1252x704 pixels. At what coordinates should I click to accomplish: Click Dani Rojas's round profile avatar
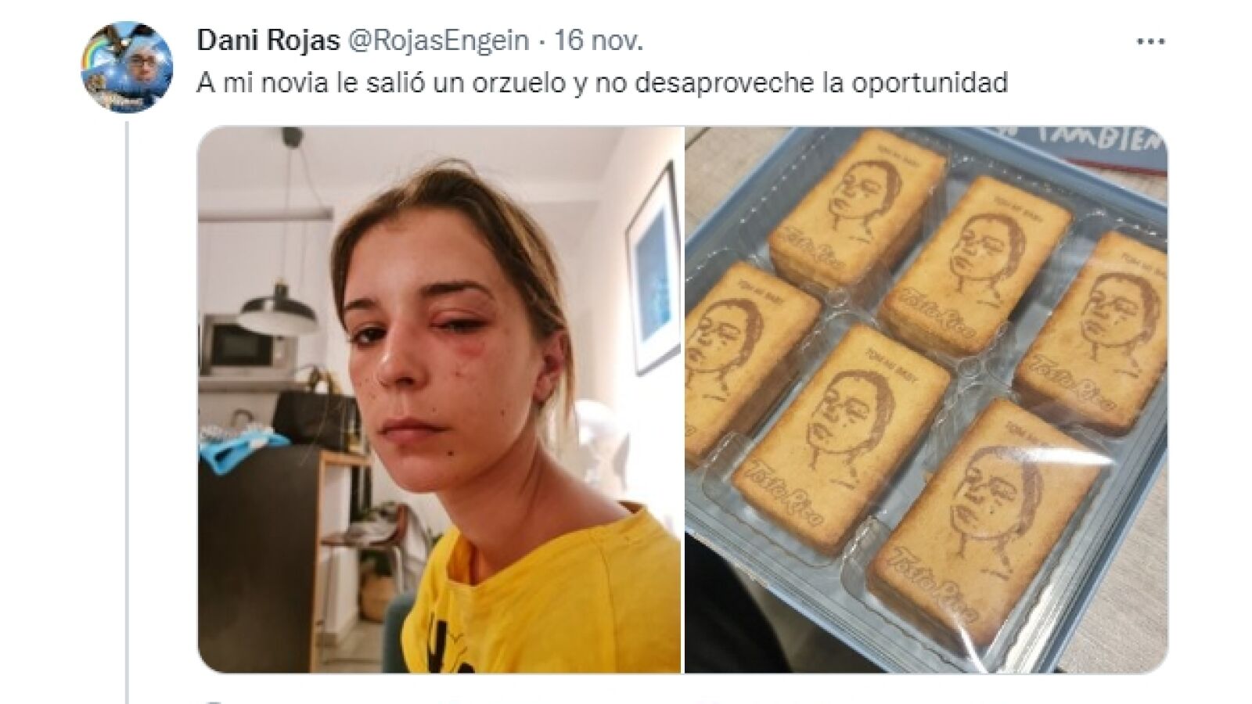point(128,66)
